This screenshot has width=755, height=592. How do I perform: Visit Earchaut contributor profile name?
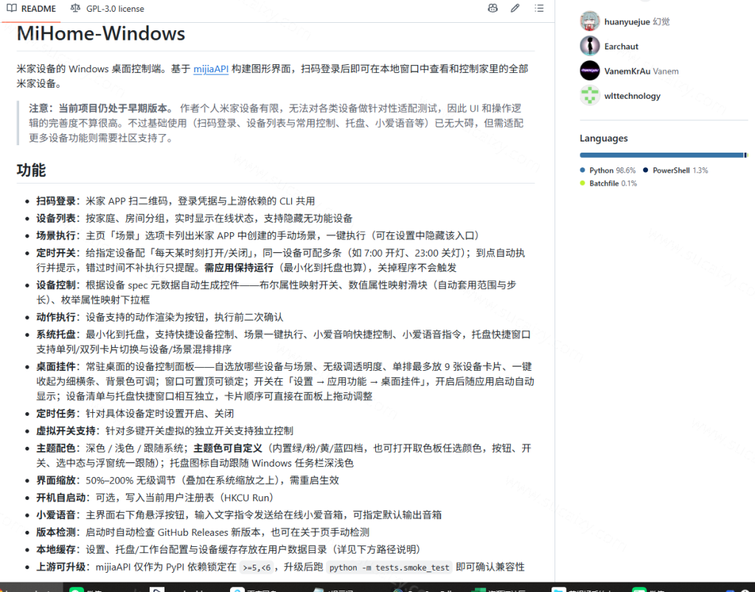[621, 46]
